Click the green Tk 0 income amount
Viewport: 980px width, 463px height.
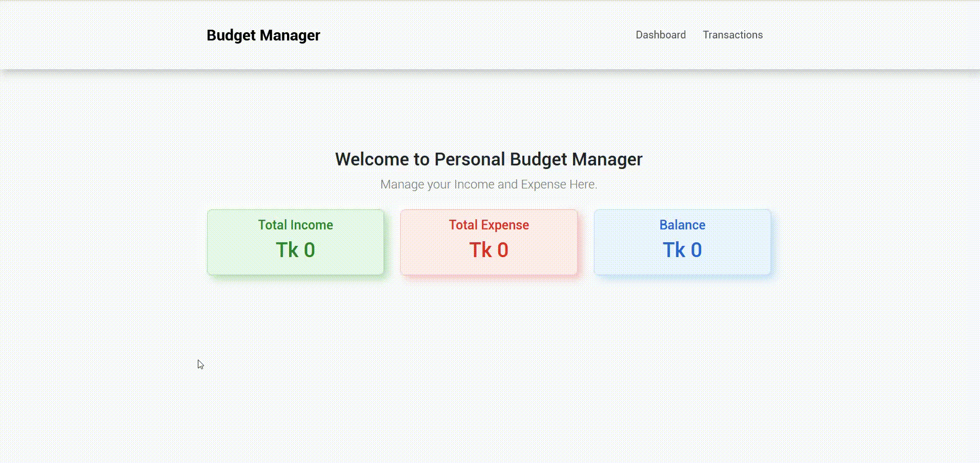pyautogui.click(x=295, y=250)
